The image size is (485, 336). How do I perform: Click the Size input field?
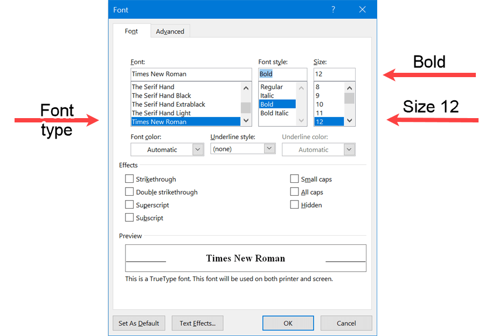pos(334,74)
